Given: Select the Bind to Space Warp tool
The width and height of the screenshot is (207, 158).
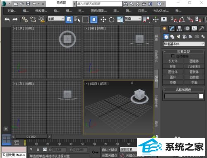Looking at the screenshot, I should [41, 19].
